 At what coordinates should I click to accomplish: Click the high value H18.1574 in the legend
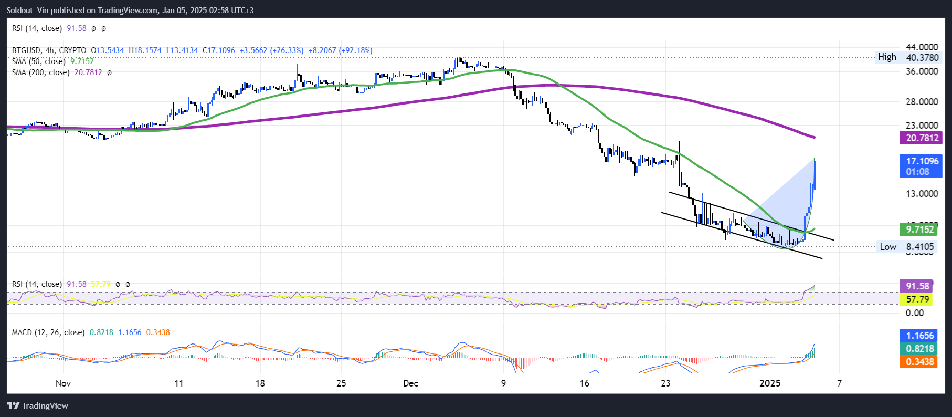[x=145, y=50]
